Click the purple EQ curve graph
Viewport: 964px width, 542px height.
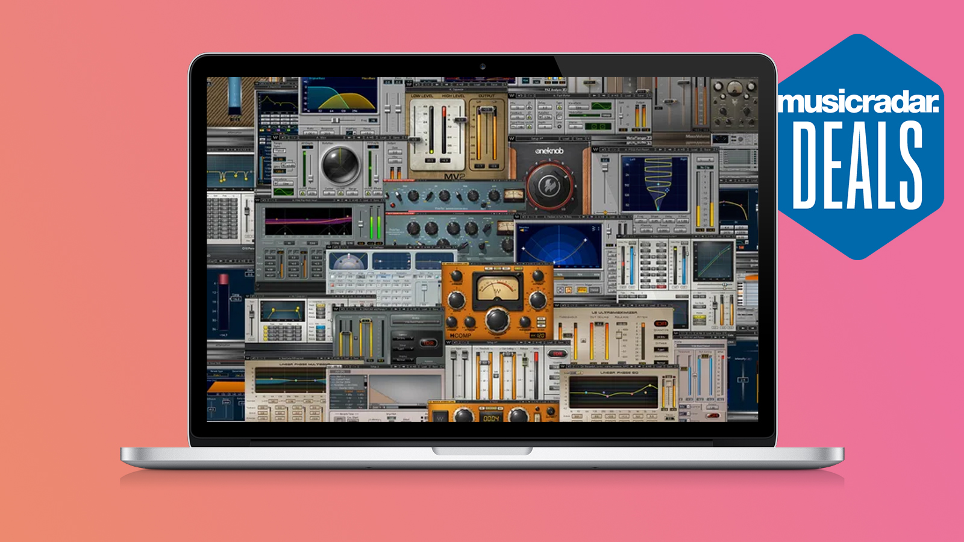coord(308,221)
